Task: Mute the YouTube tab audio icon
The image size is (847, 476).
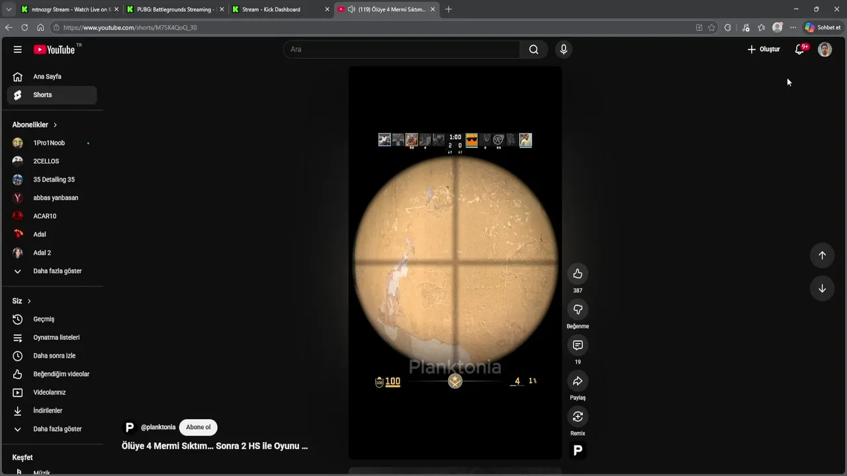Action: (x=351, y=9)
